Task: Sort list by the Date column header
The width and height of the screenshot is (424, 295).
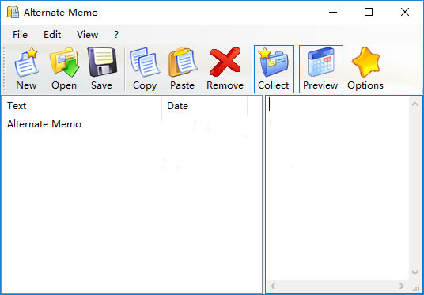Action: (204, 106)
